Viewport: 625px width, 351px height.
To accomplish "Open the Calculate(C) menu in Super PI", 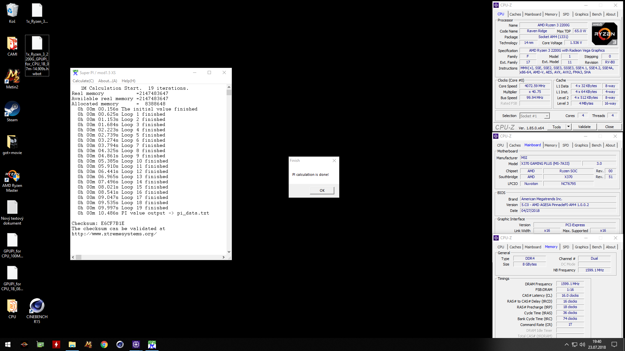I will click(83, 81).
